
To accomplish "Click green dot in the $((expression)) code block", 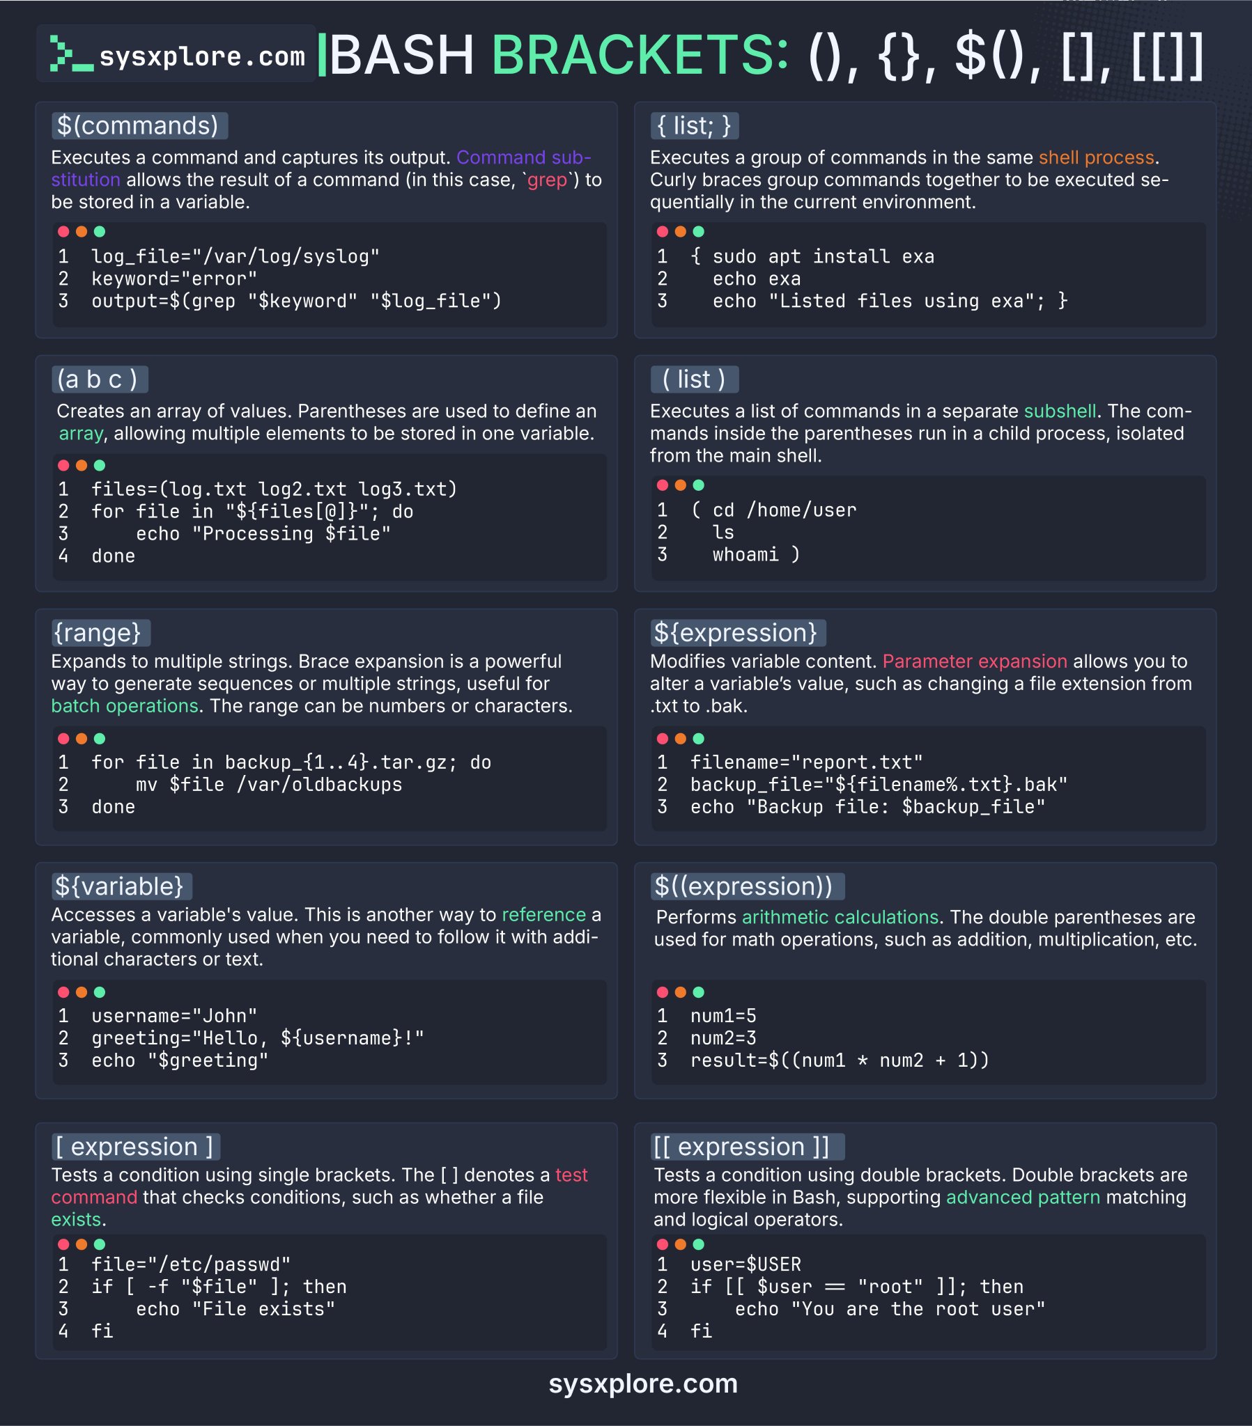I will tap(698, 992).
